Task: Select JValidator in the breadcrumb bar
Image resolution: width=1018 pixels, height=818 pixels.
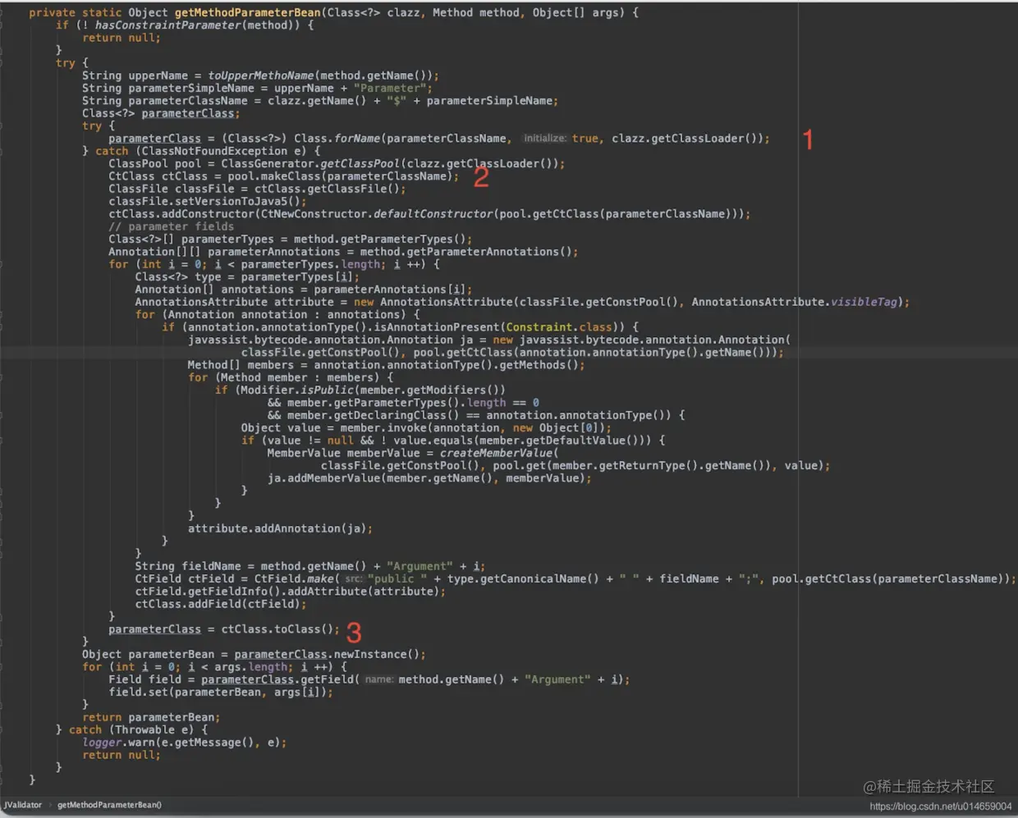Action: coord(23,805)
